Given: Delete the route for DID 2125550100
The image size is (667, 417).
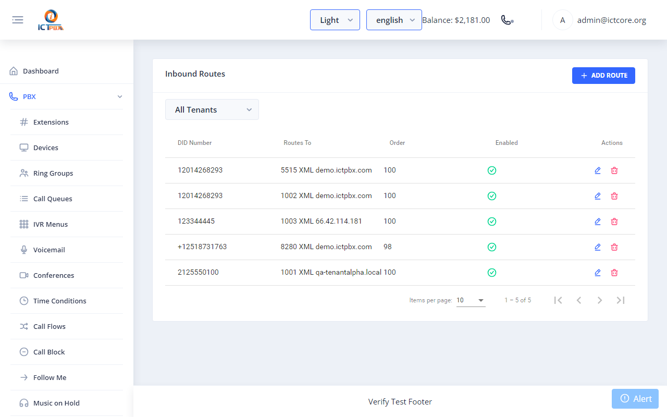Looking at the screenshot, I should 614,273.
